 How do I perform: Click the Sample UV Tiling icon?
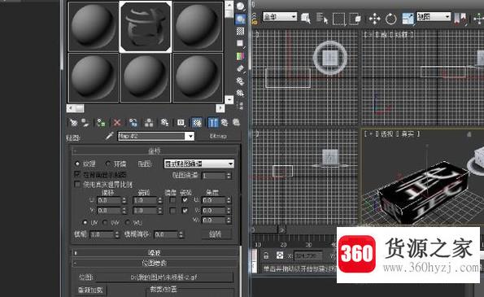coord(241,43)
